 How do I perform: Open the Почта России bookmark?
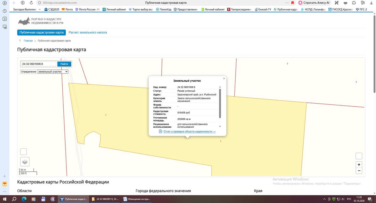pyautogui.click(x=87, y=9)
